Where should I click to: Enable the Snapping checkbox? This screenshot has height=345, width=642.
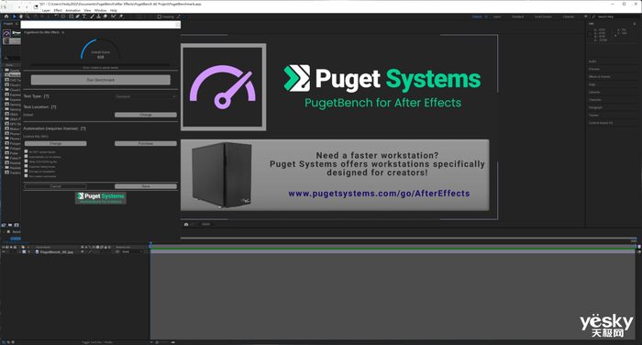[x=160, y=17]
